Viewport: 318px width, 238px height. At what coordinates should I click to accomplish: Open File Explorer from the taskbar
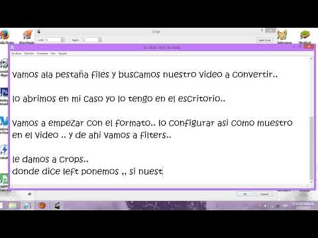(13, 206)
